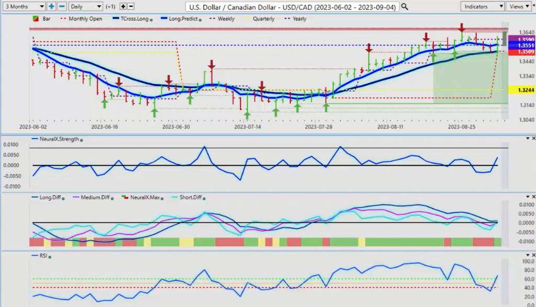Click the 2023-08-11 date axis label

390,127
